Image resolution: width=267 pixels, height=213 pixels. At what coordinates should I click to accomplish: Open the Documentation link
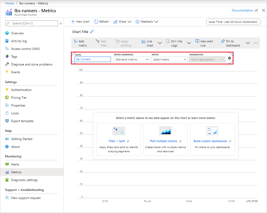[243, 10]
